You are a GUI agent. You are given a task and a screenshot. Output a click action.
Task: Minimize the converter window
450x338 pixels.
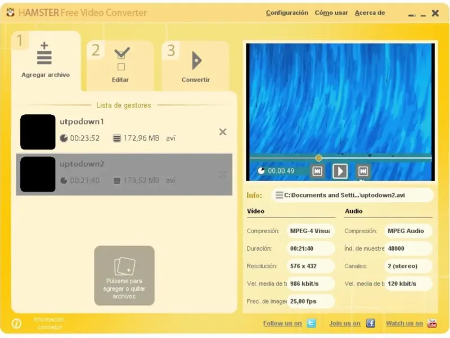(x=423, y=15)
